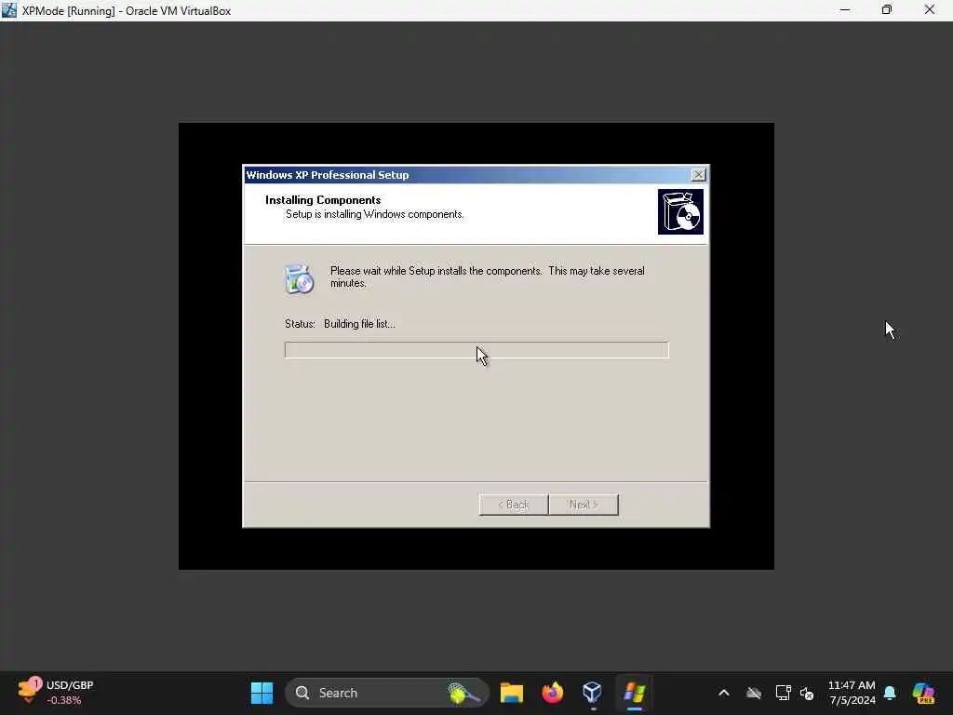Open the USD/GBP widget on taskbar

tap(56, 693)
